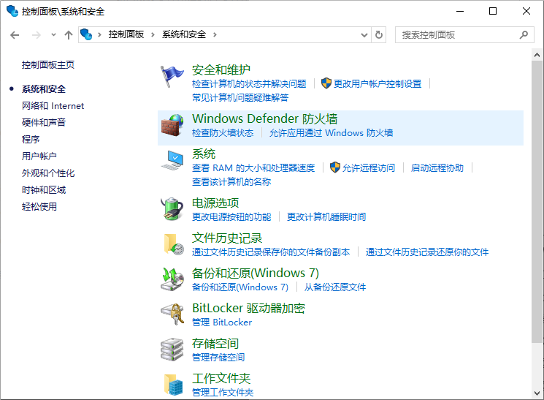This screenshot has height=400, width=544.
Task: Open the 文件历史记录 folder clock icon
Action: (x=174, y=244)
